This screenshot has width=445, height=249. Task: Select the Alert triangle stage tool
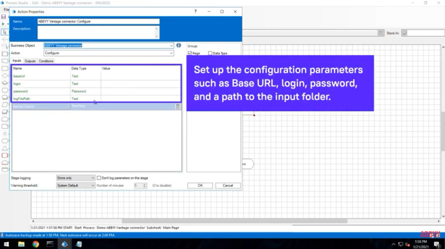point(5,148)
